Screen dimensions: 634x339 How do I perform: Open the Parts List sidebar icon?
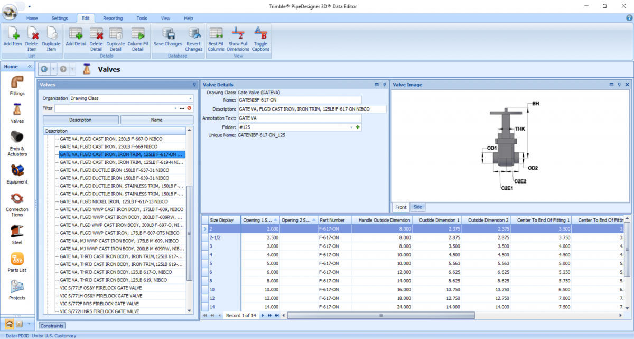point(17,263)
